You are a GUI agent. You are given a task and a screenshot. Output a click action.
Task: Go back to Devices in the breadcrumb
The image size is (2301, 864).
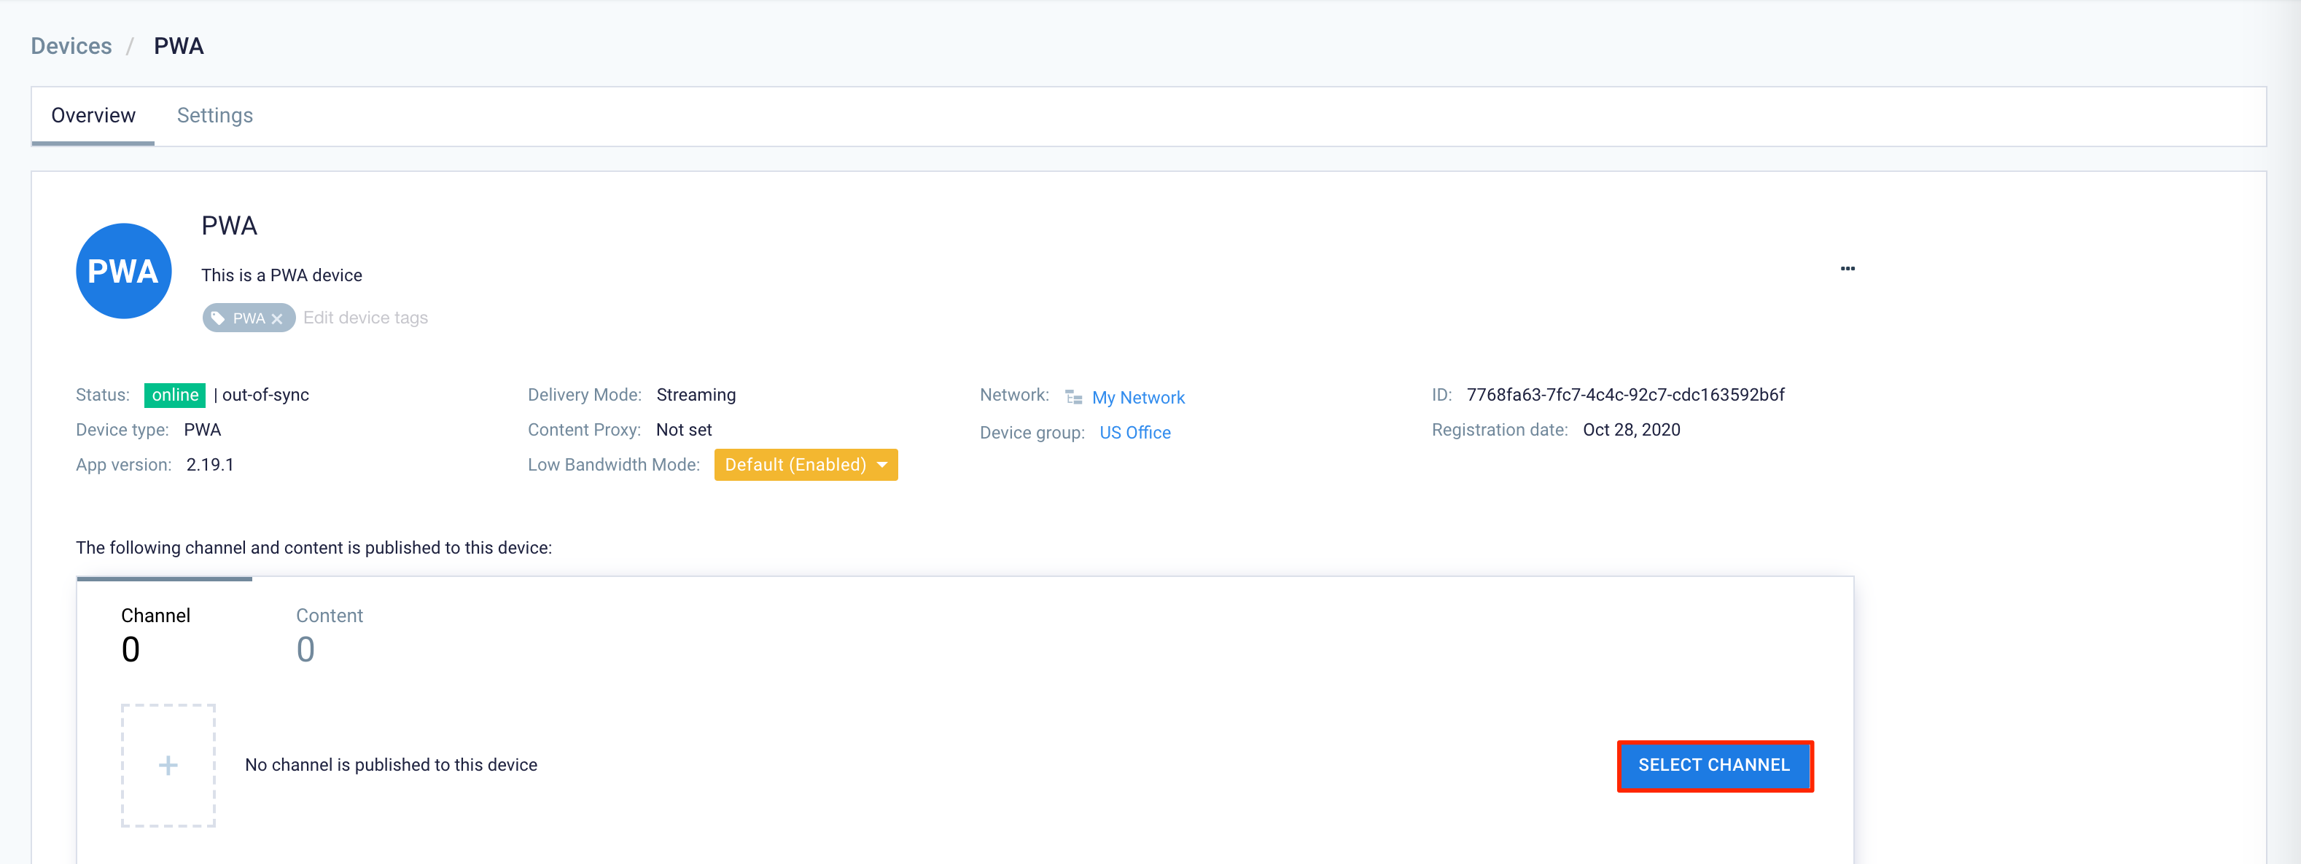[x=71, y=47]
